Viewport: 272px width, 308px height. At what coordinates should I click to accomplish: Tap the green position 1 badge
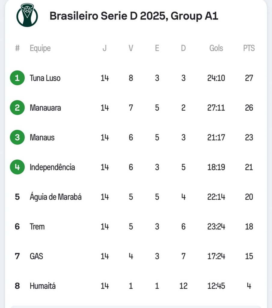coord(17,78)
